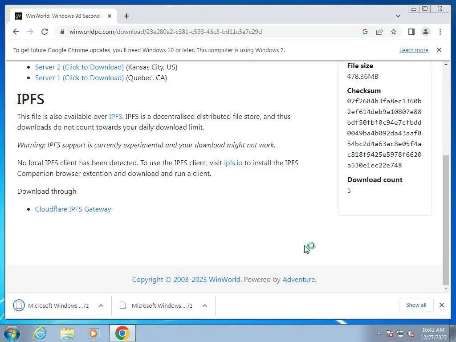Screen dimensions: 456x342
Task: Share this page using the share icon
Action: click(379, 32)
